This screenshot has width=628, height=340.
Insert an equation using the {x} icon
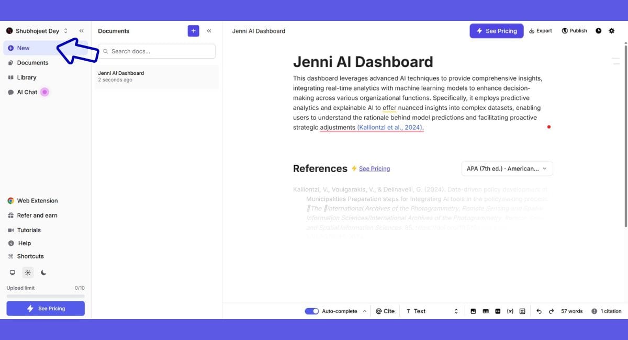pos(510,311)
